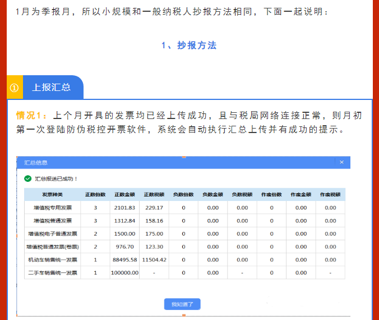This screenshot has height=320, width=379.
Task: Click the orange 情况1 label
Action: point(31,116)
